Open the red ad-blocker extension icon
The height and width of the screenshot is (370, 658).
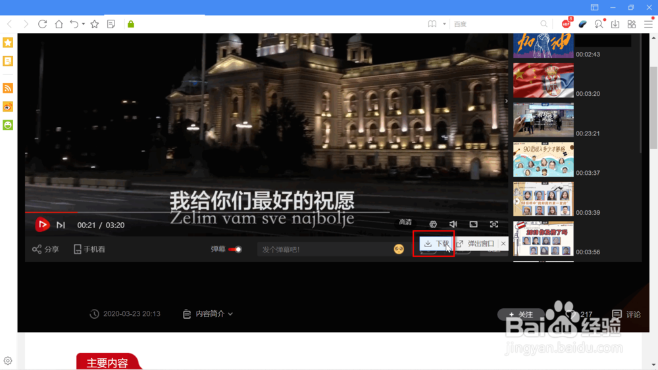(567, 24)
